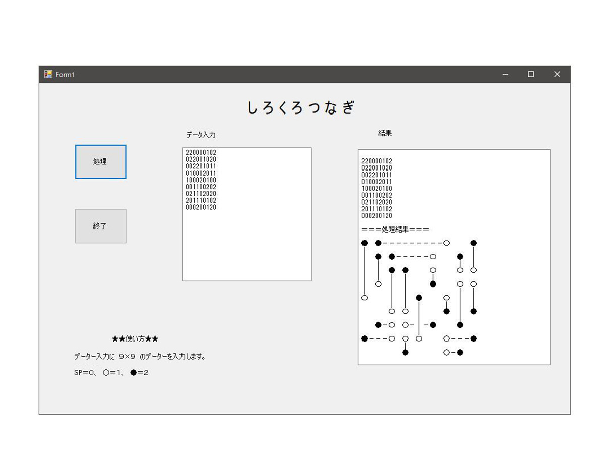The width and height of the screenshot is (605, 454).
Task: Click the データ入力 label
Action: pyautogui.click(x=201, y=135)
